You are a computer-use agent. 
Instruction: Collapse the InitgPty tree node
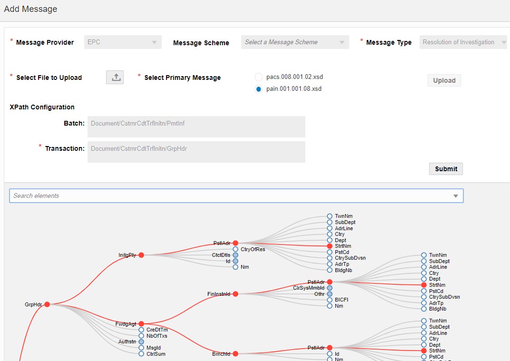coord(141,255)
